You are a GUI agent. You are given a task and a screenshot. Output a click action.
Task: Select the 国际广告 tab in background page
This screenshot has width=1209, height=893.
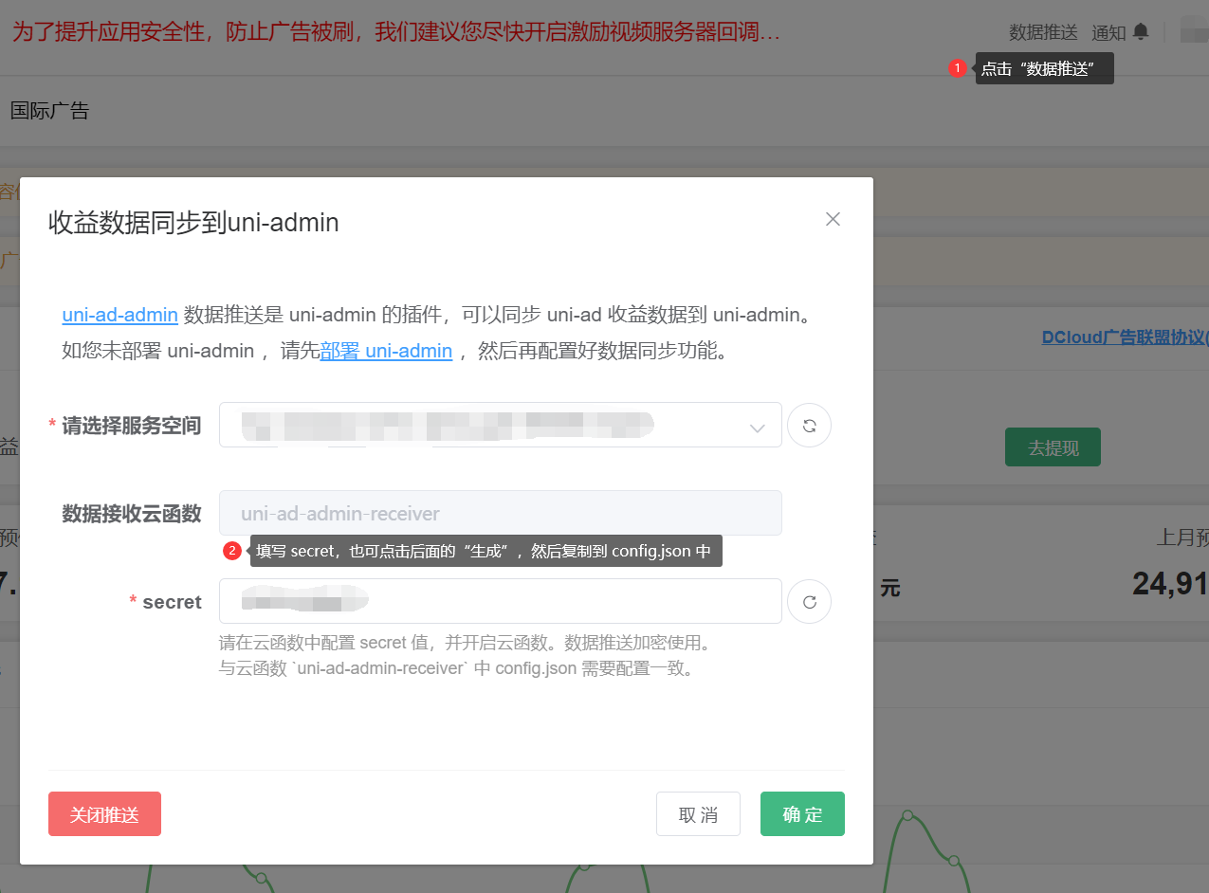tap(49, 111)
